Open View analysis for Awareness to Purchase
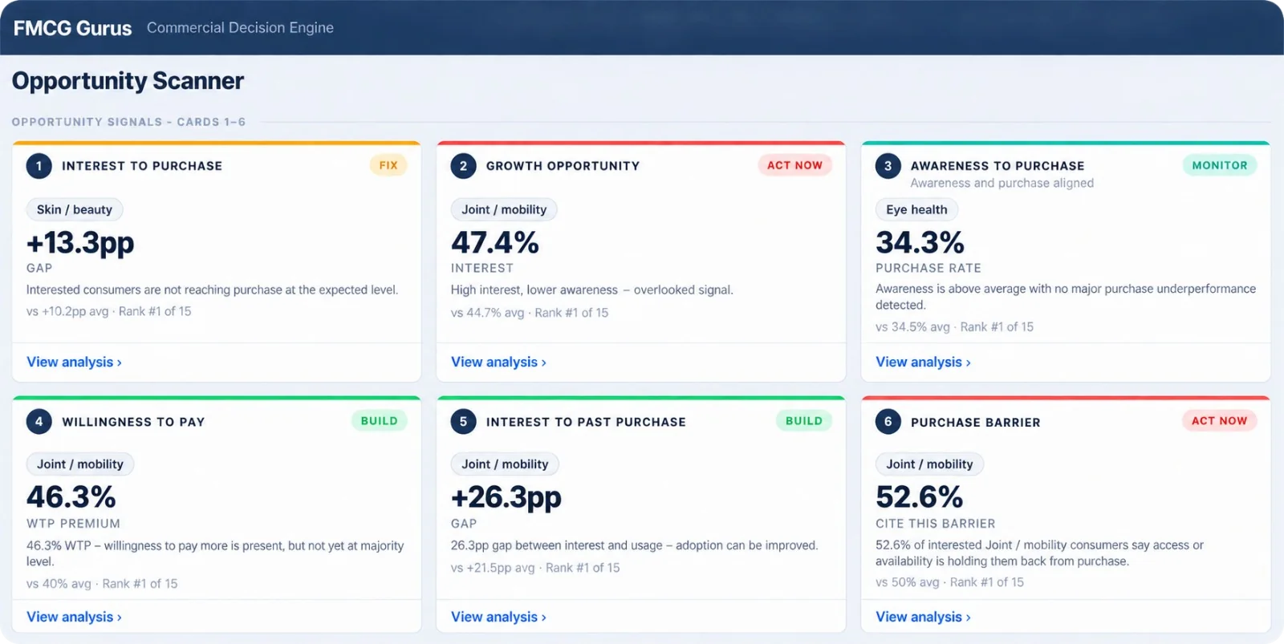The width and height of the screenshot is (1284, 644). click(x=923, y=363)
